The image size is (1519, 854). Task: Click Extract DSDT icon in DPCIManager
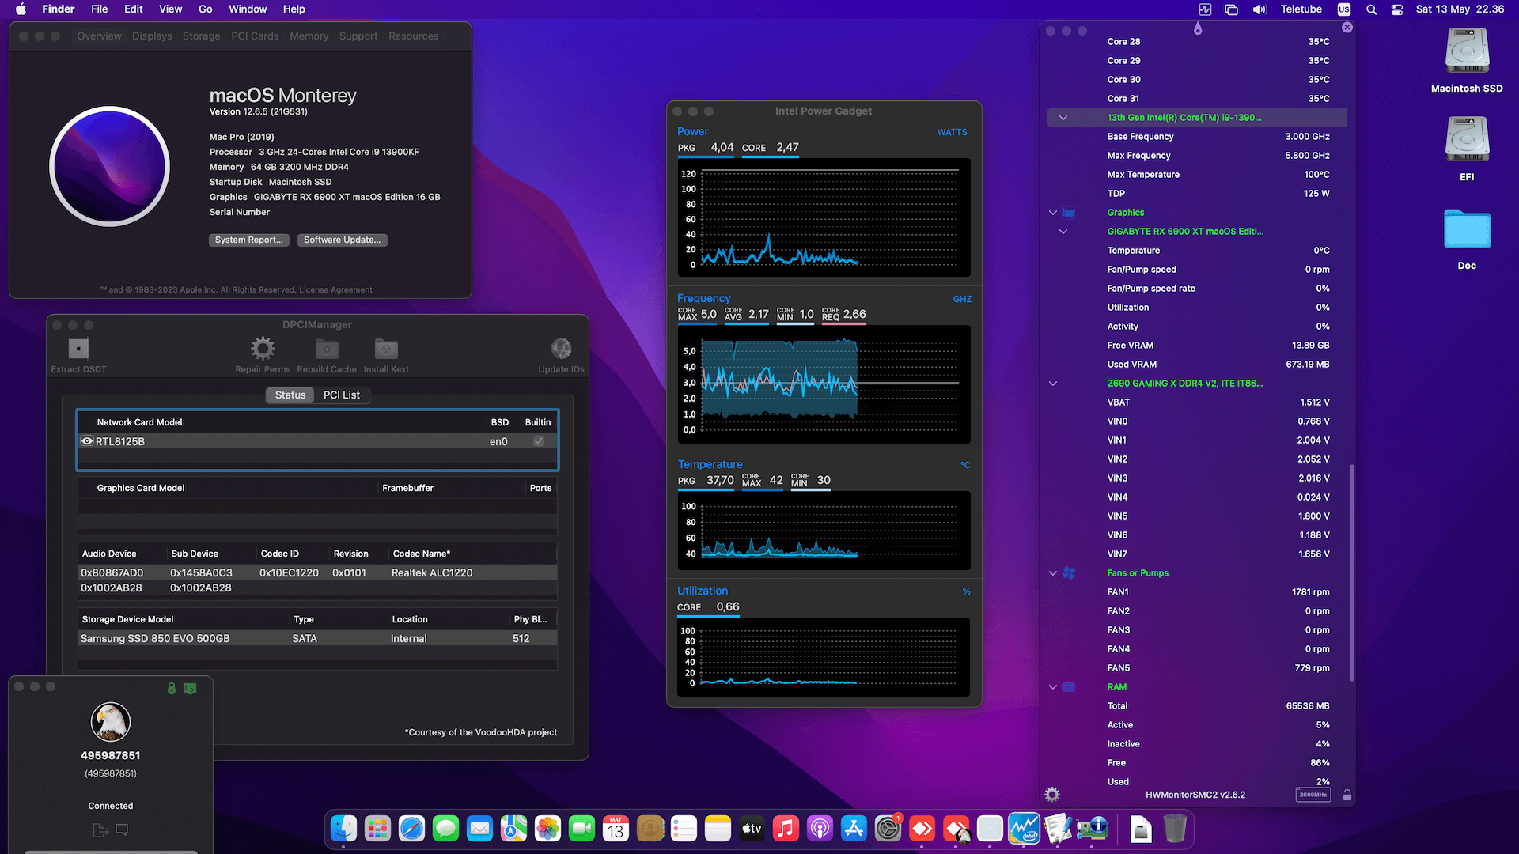[78, 348]
